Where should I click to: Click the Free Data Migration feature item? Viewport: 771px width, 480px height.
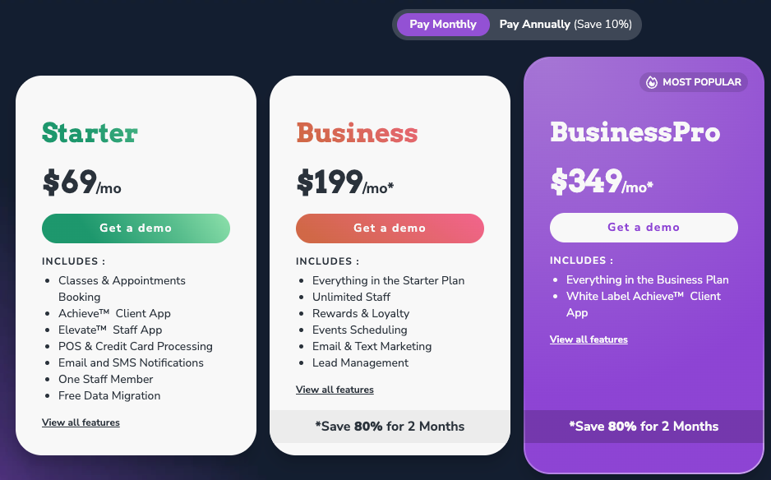109,395
